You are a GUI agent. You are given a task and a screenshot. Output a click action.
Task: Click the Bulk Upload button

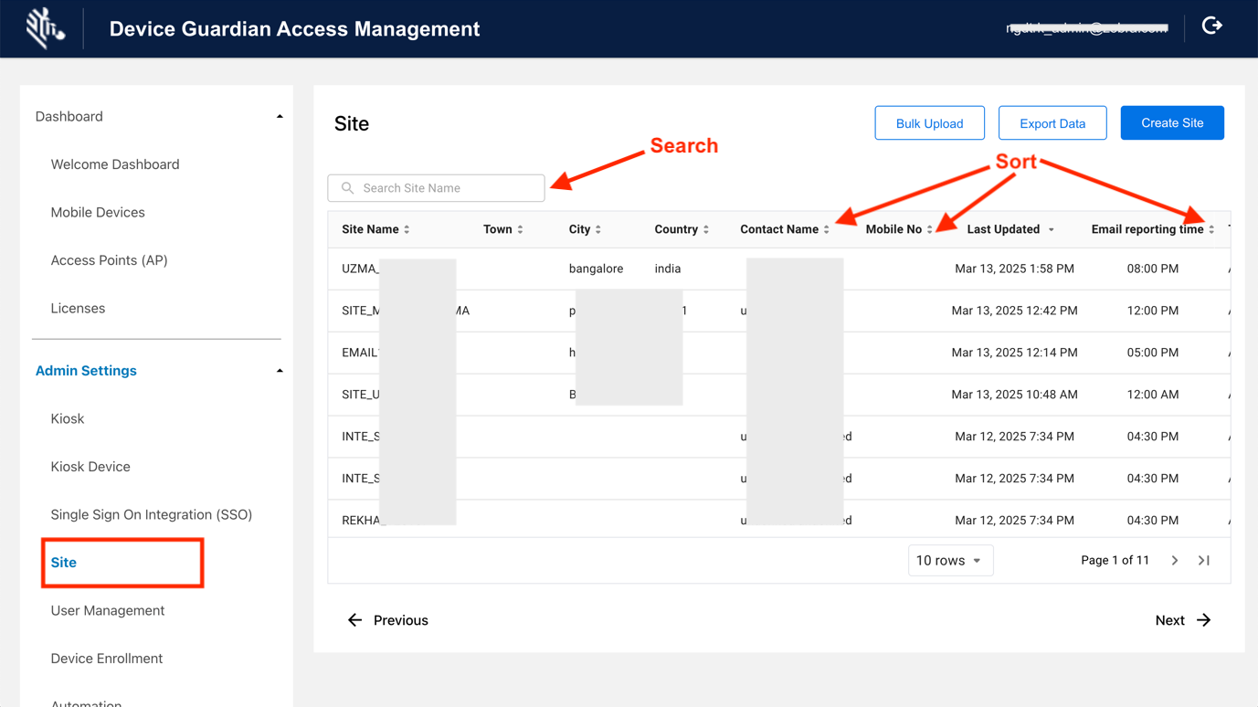point(929,123)
